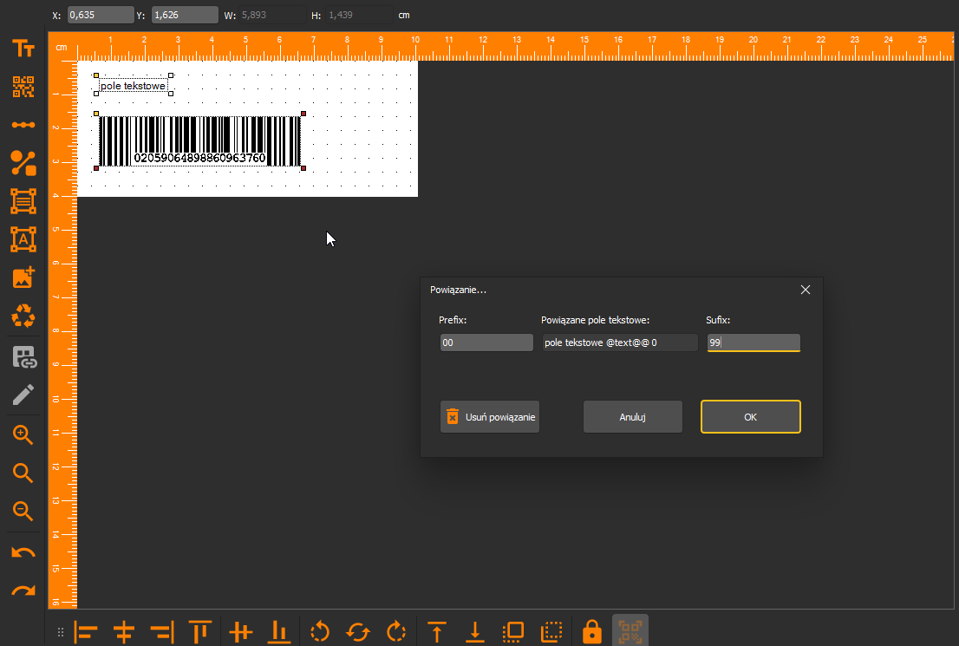This screenshot has height=646, width=959.
Task: Remove link via Usuń powiązanie
Action: [490, 416]
